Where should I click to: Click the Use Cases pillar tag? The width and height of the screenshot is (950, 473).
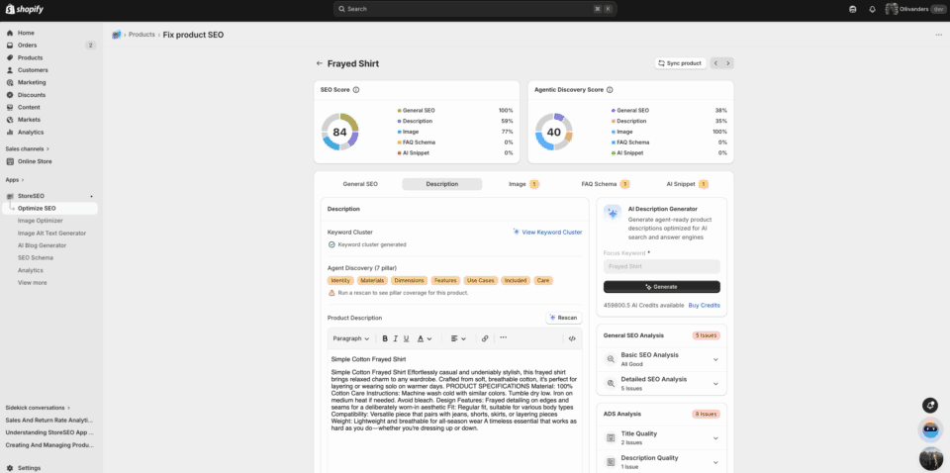point(481,280)
